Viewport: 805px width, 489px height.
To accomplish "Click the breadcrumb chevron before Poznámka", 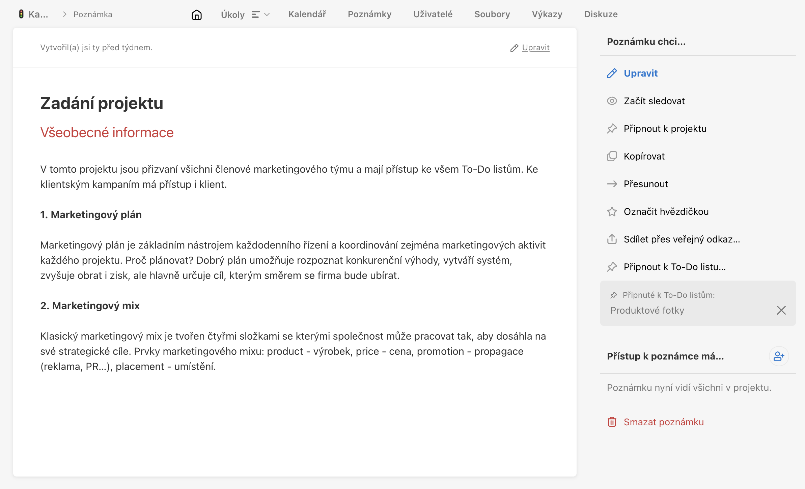I will pyautogui.click(x=64, y=14).
